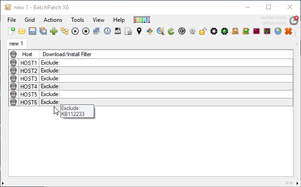Open a saved grid with folder icon
301x187 pixels.
[22, 31]
